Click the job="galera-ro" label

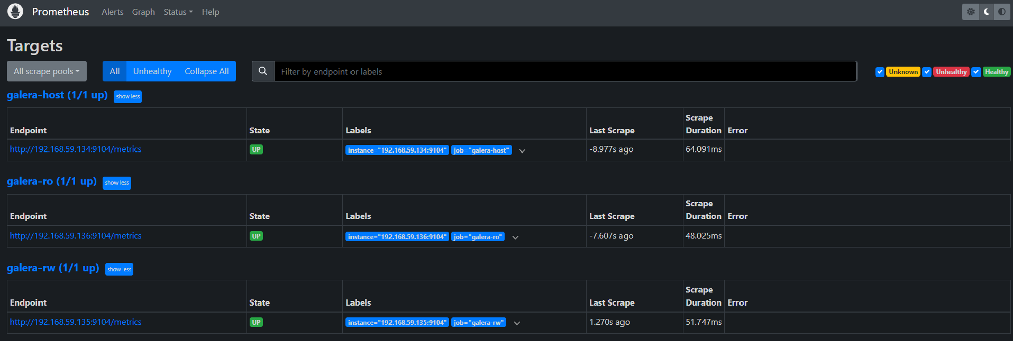point(478,237)
